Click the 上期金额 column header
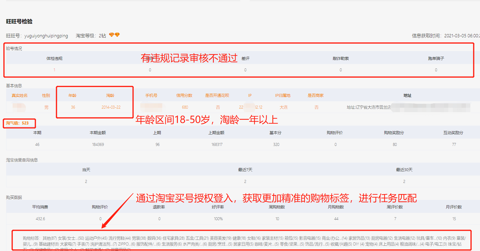Screen dimensions: 480x251 (x=217, y=133)
